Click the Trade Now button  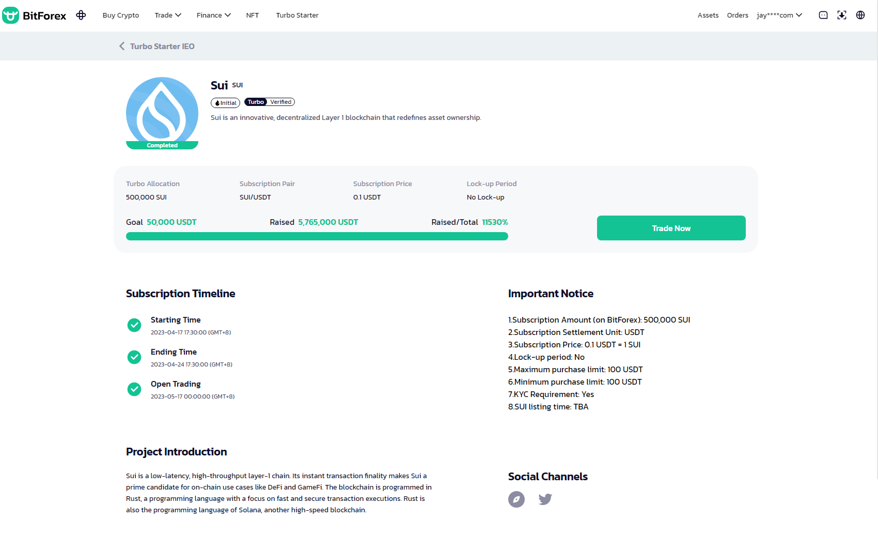click(671, 228)
